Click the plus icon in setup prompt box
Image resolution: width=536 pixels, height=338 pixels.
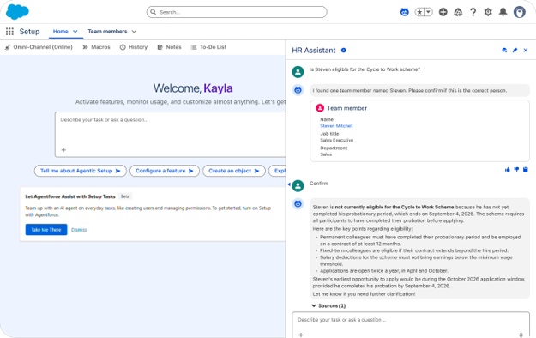pyautogui.click(x=63, y=150)
